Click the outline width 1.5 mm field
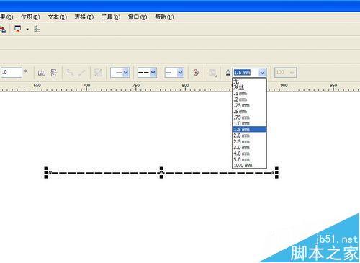This screenshot has width=360, height=263. pyautogui.click(x=246, y=72)
